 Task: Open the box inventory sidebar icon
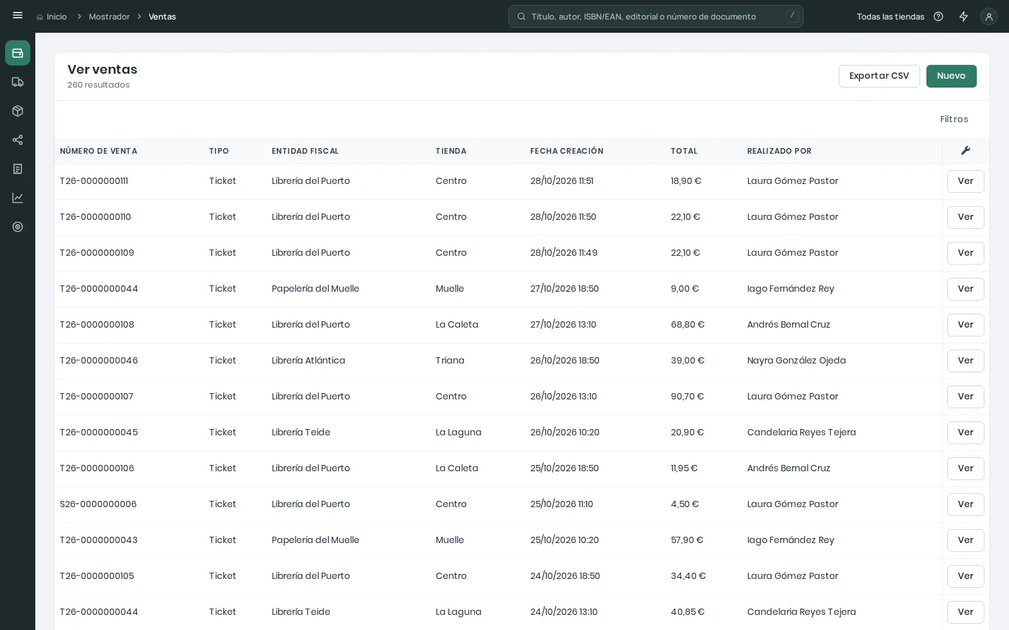[18, 111]
